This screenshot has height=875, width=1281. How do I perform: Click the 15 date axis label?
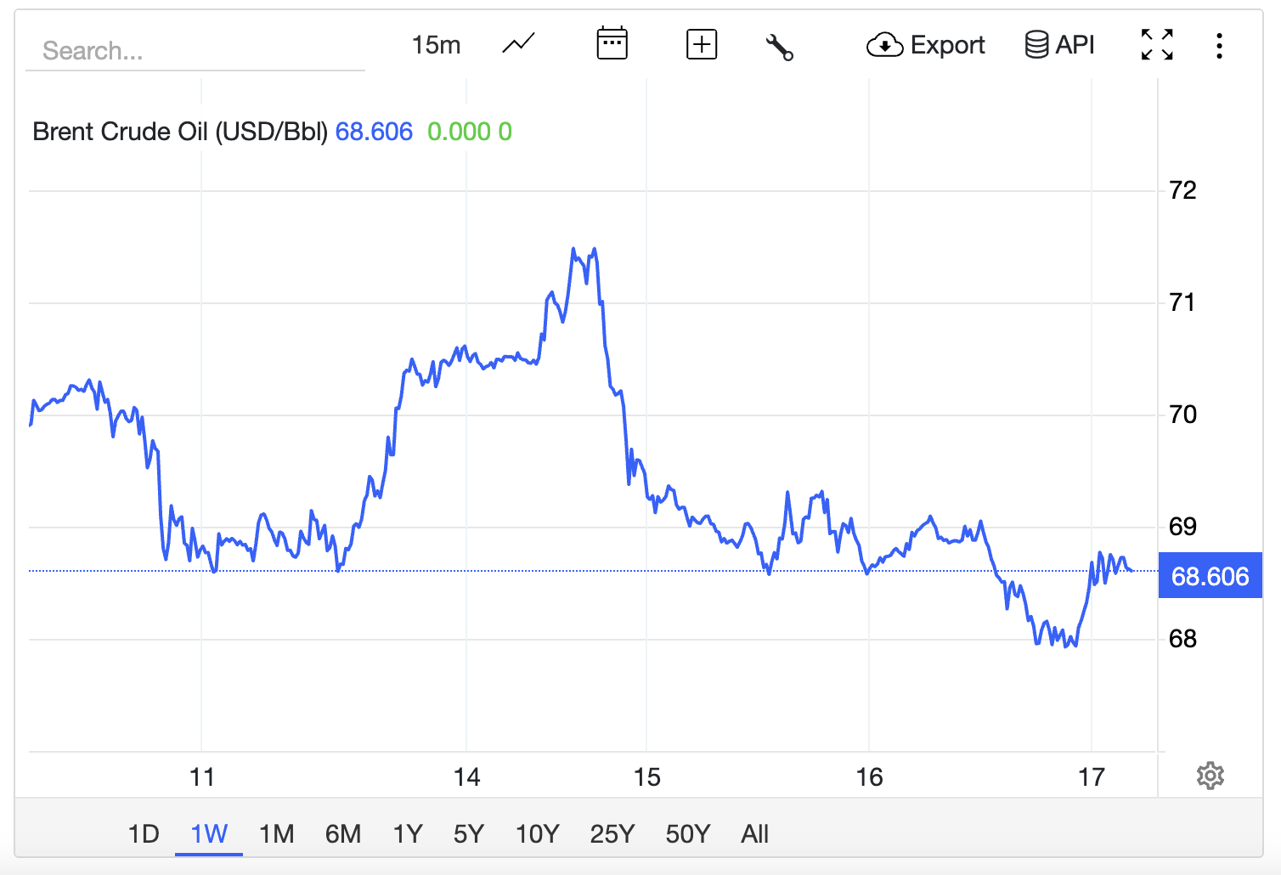[646, 777]
